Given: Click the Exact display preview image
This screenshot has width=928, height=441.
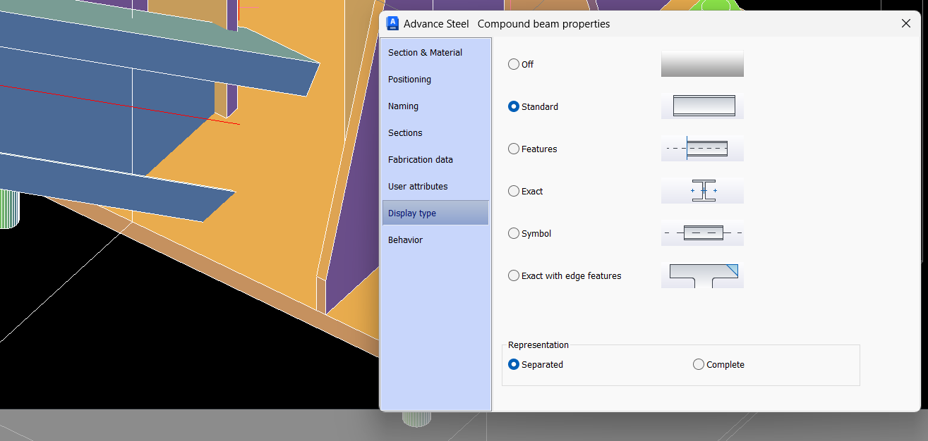Looking at the screenshot, I should coord(702,191).
